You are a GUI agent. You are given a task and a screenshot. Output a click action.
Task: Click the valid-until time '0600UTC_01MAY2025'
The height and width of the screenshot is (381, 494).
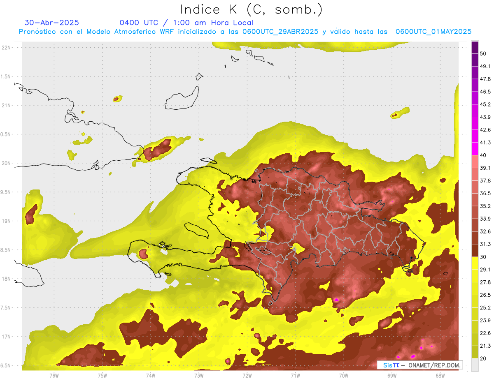point(433,32)
